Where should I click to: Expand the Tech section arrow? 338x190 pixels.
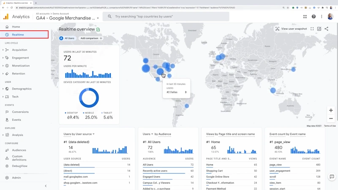point(3,97)
